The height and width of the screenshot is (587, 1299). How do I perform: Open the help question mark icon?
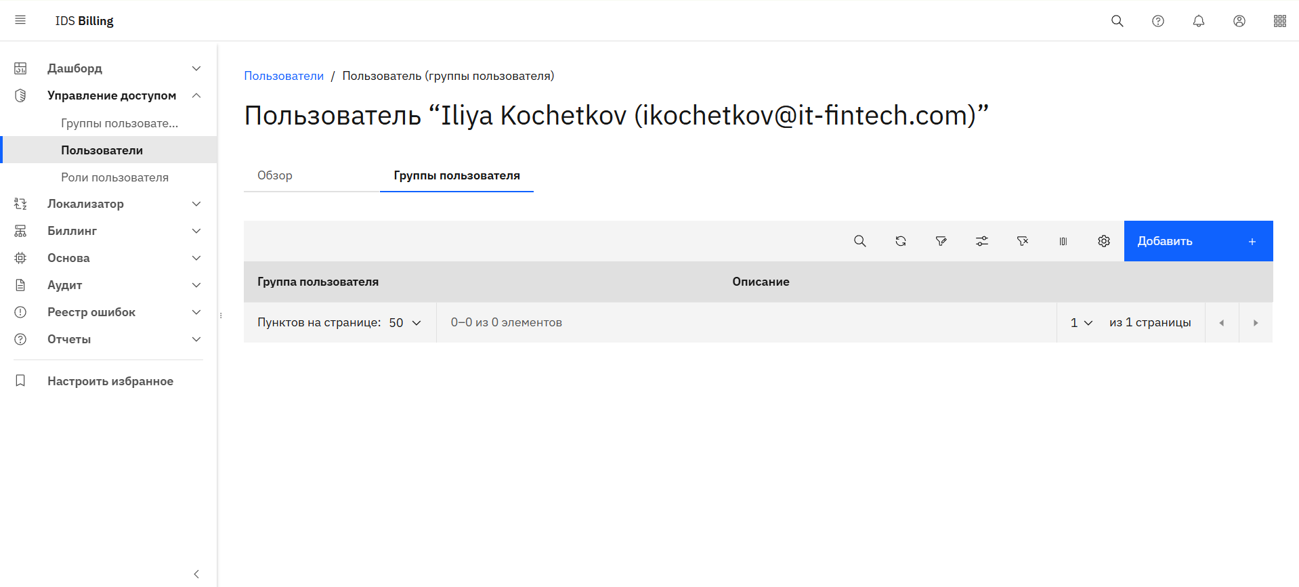click(x=1157, y=21)
